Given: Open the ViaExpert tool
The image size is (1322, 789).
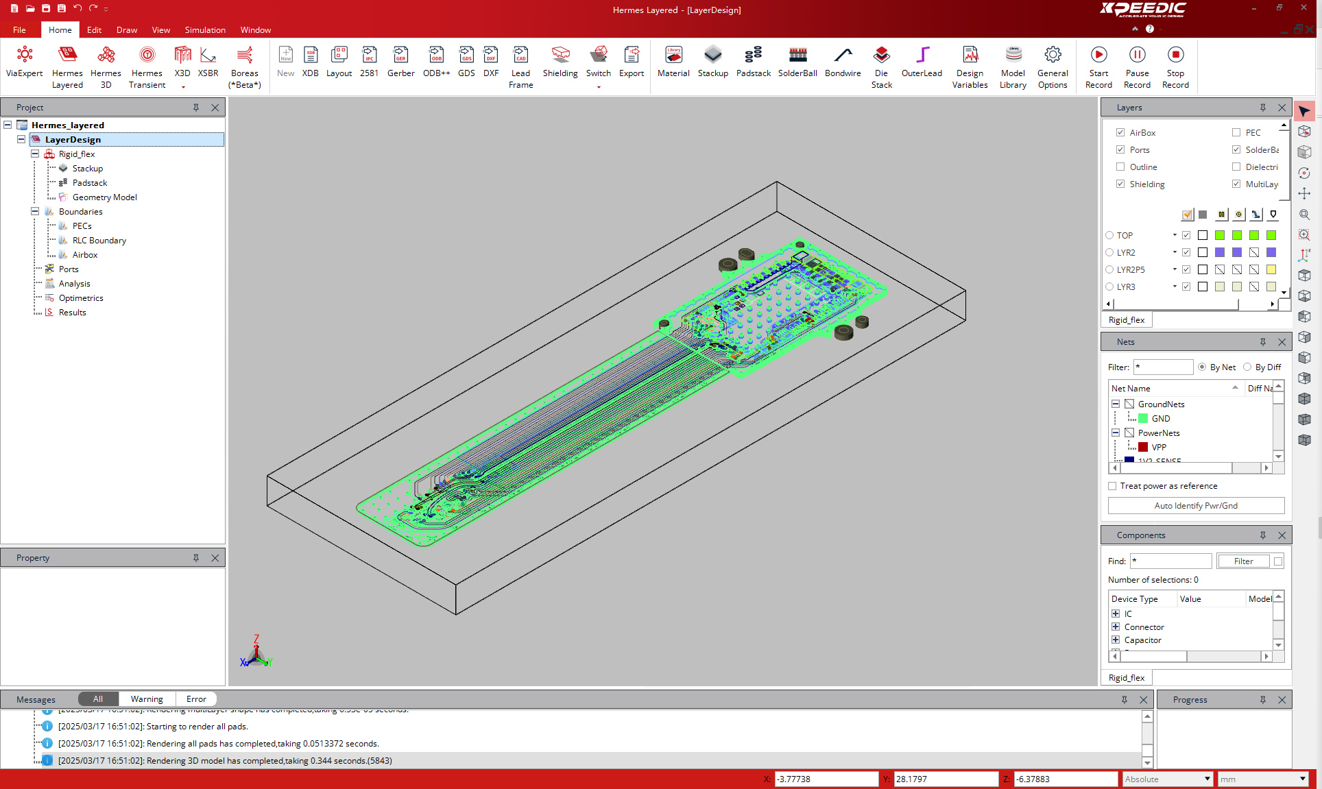Looking at the screenshot, I should coord(24,62).
